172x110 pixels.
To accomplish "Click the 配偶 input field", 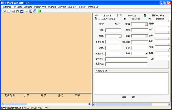I will [163, 24].
